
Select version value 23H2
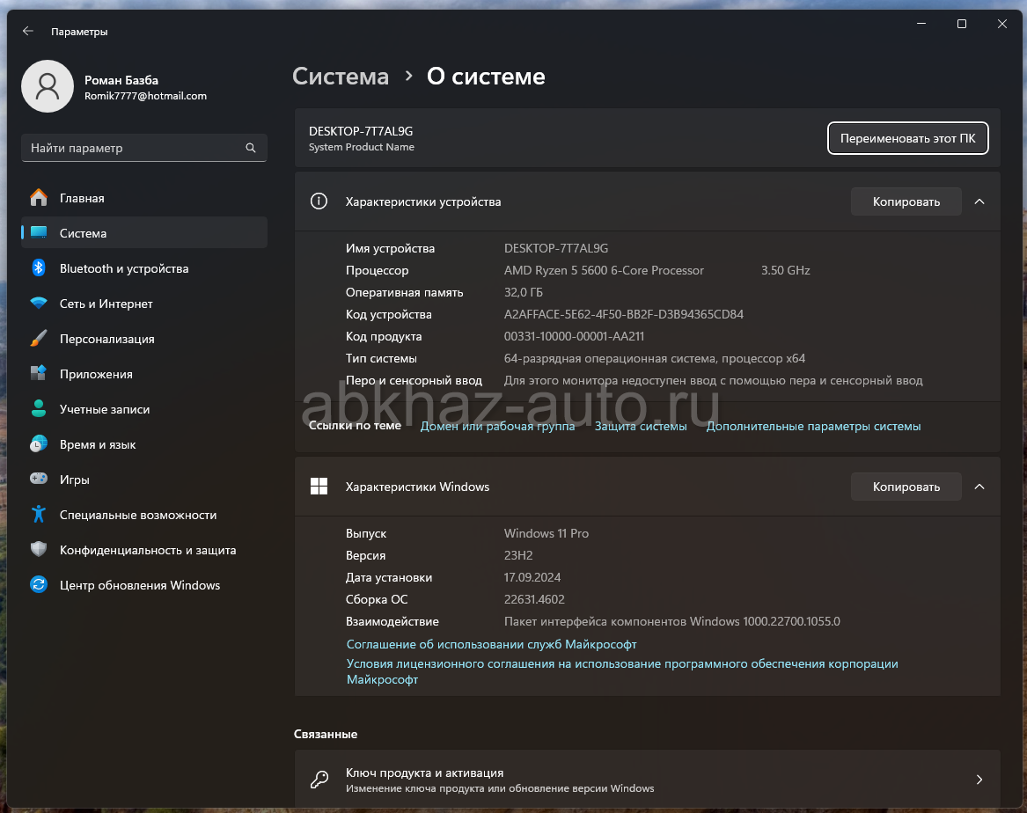coord(518,555)
